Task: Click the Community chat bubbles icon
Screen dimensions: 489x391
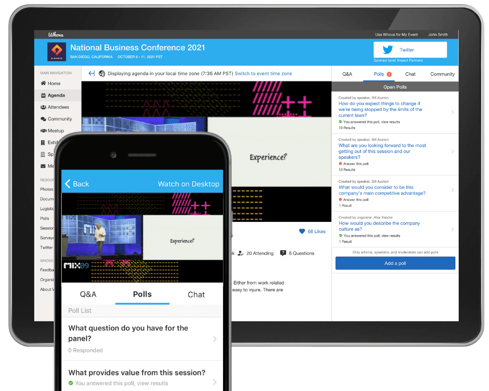Action: coord(43,119)
